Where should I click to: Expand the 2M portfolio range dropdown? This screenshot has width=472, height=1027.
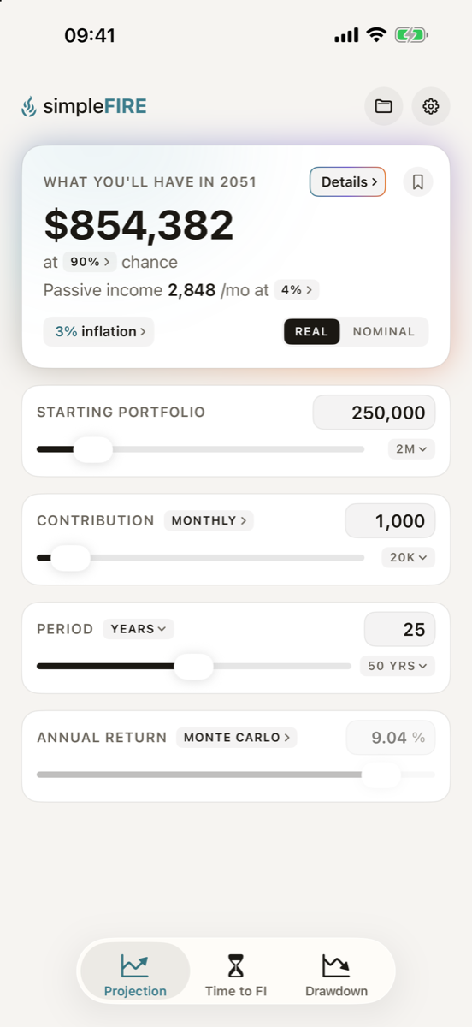pos(411,448)
